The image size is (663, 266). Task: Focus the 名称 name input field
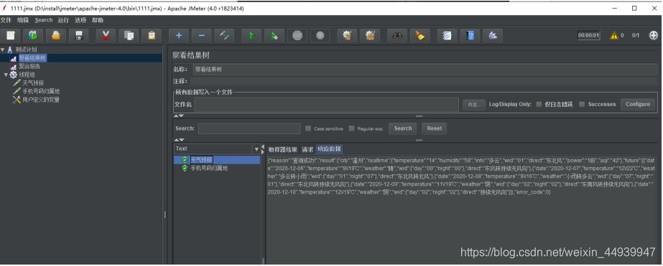425,70
